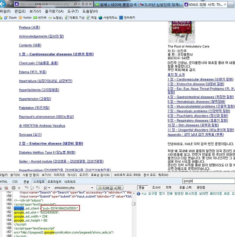Open the 표지 및 소개 sidebar link
235x237 pixels.
[176, 75]
